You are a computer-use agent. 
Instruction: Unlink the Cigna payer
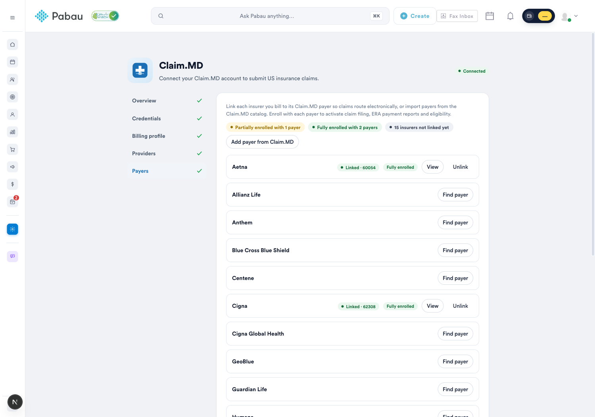460,306
